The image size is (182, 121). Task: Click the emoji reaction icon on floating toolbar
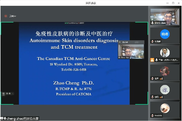coord(7,94)
